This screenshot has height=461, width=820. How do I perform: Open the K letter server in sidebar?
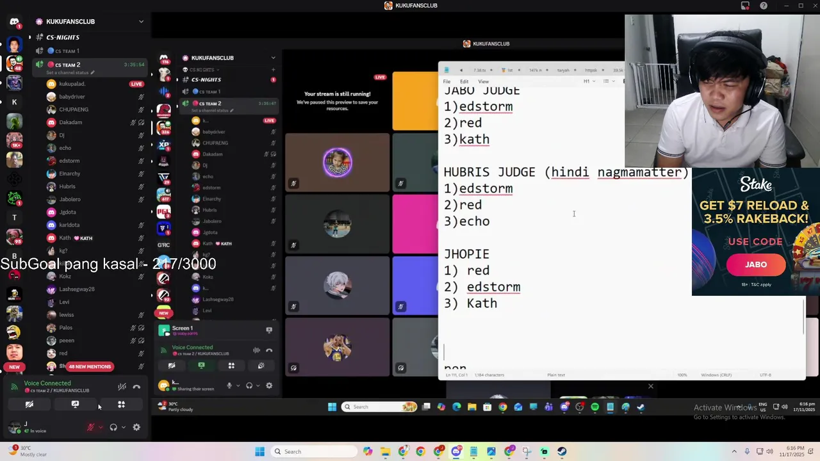coord(14,102)
